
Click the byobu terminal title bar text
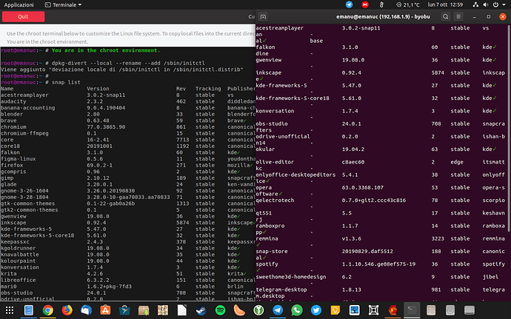383,16
